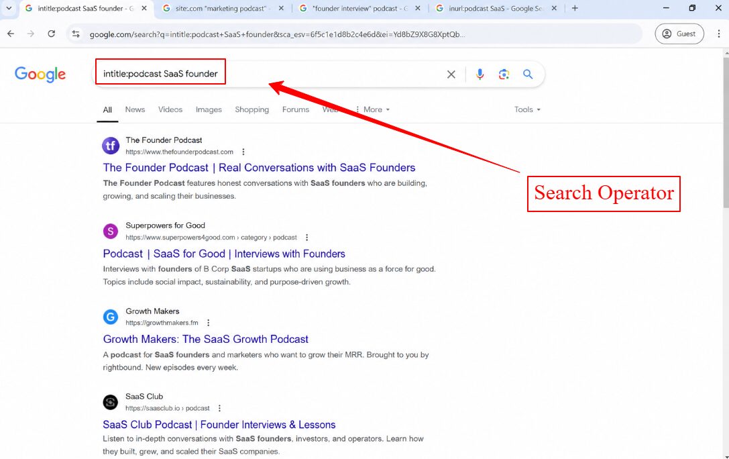Open 'SaaS Club Podcast | Founder Interviews' link

coord(219,425)
